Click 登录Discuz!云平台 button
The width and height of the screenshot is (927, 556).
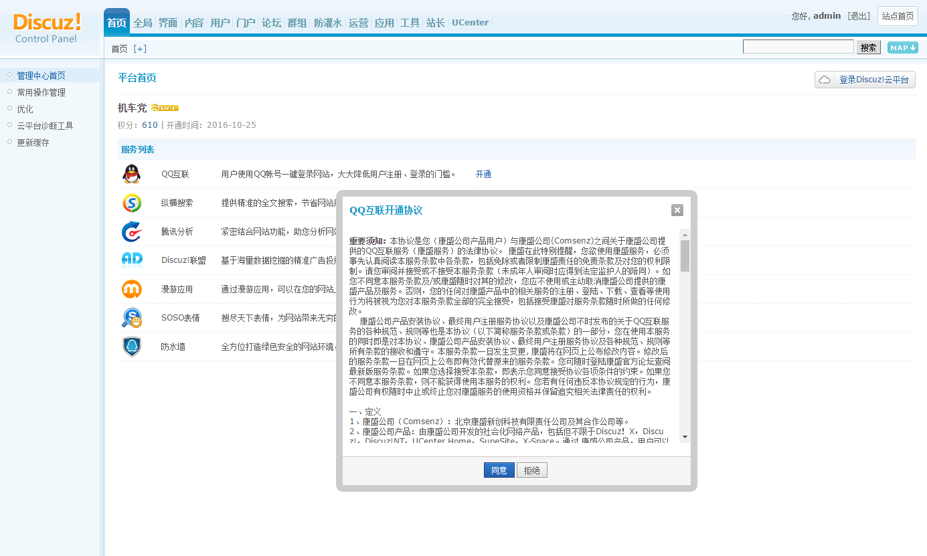(x=865, y=80)
